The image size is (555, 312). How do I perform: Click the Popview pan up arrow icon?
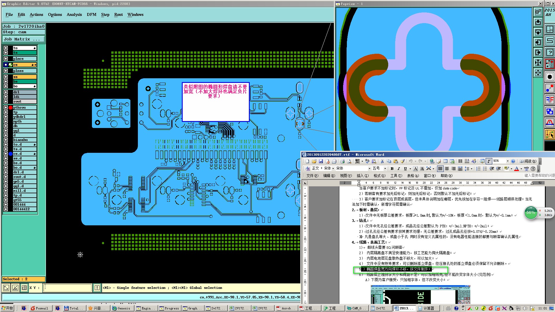click(x=538, y=22)
